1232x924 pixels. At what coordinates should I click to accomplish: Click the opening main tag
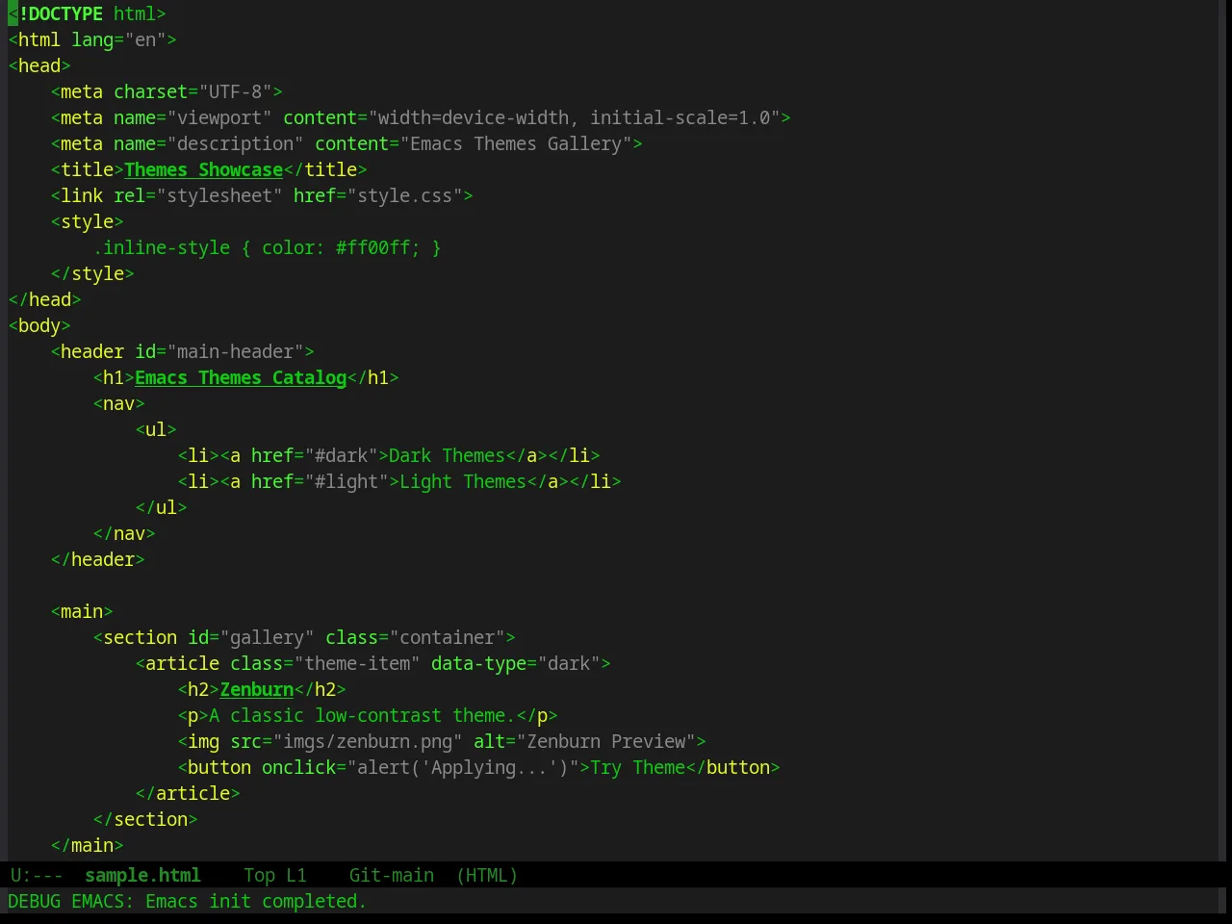click(82, 611)
